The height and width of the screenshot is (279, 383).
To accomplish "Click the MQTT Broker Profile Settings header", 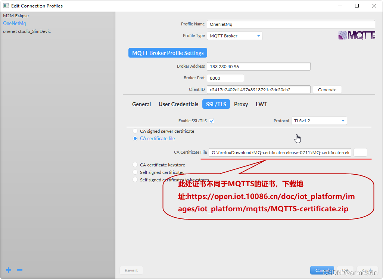I will tap(168, 53).
